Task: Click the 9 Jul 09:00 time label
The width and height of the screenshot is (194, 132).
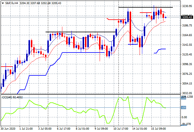Action: click(x=101, y=129)
